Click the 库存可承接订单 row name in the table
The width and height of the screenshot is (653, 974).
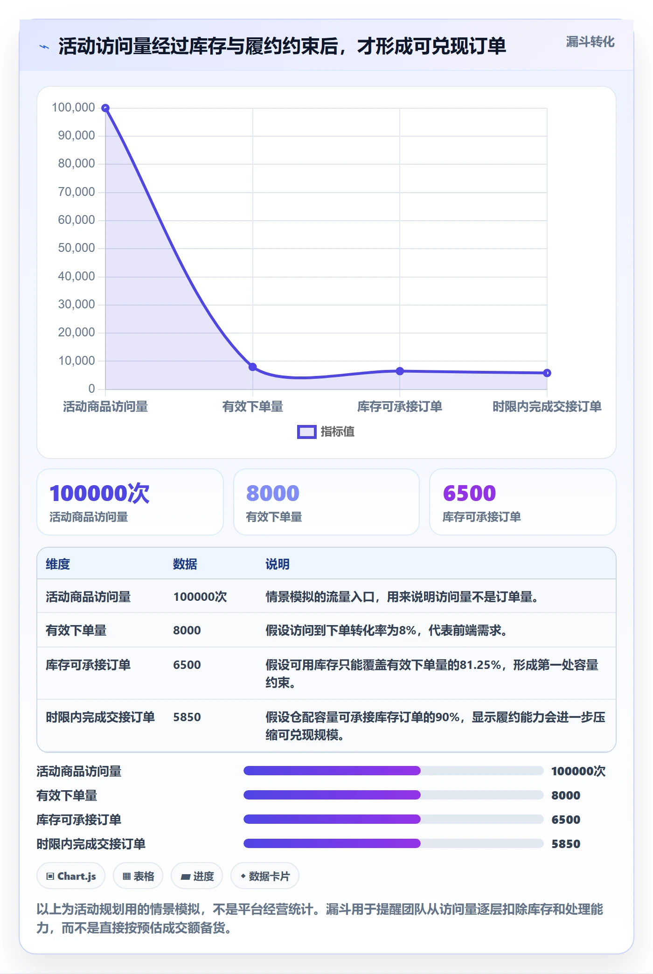tap(88, 665)
